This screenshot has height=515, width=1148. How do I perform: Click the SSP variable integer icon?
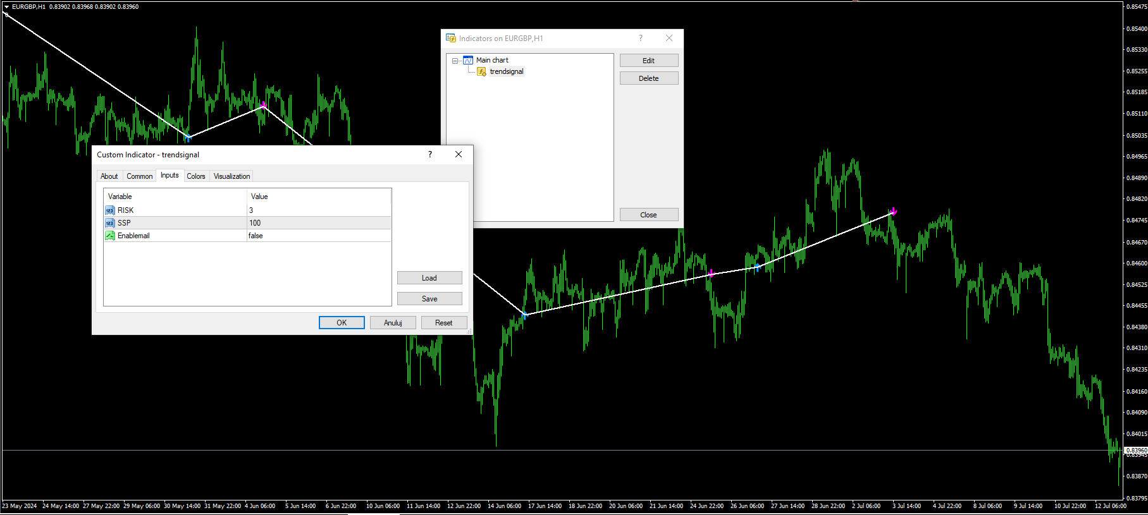click(110, 223)
